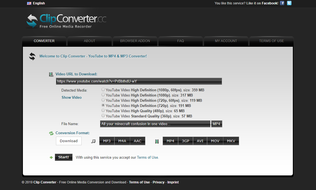Open footer Privacy link
The height and width of the screenshot is (190, 316).
click(x=159, y=182)
